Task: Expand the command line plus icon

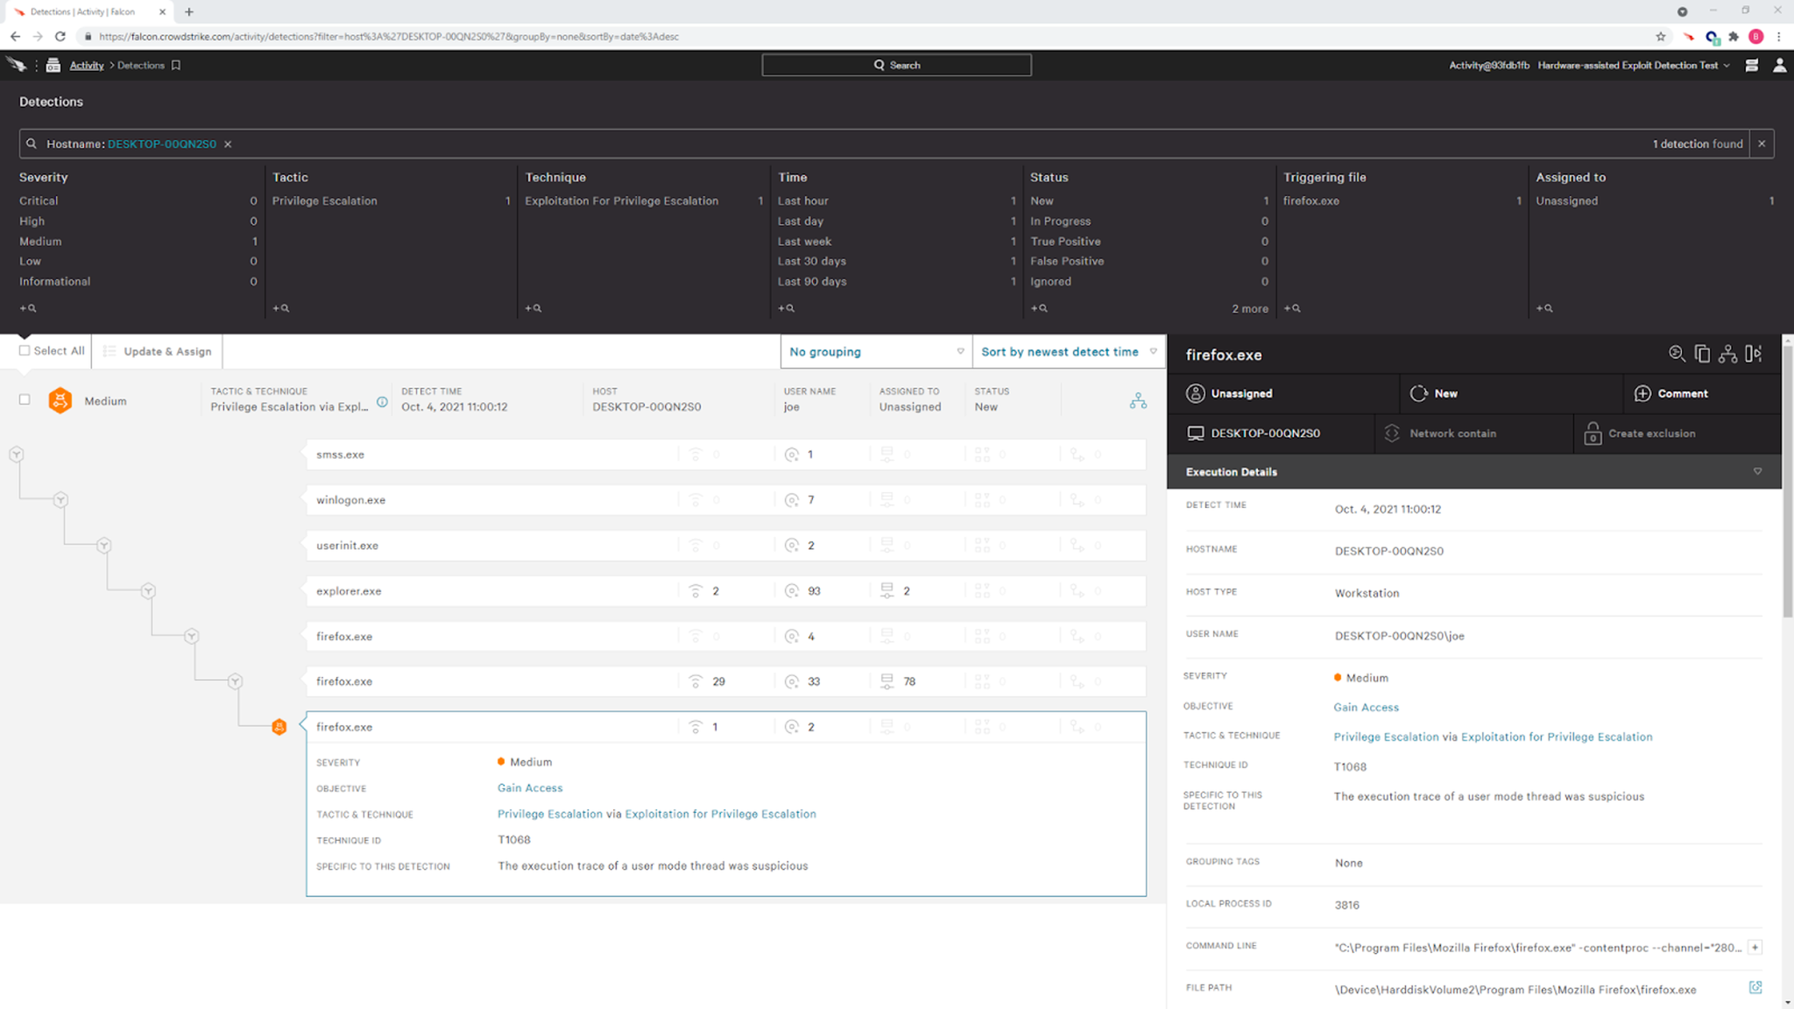Action: coord(1755,947)
